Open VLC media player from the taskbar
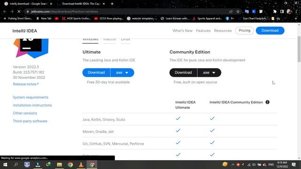This screenshot has width=301, height=169. pos(81,165)
